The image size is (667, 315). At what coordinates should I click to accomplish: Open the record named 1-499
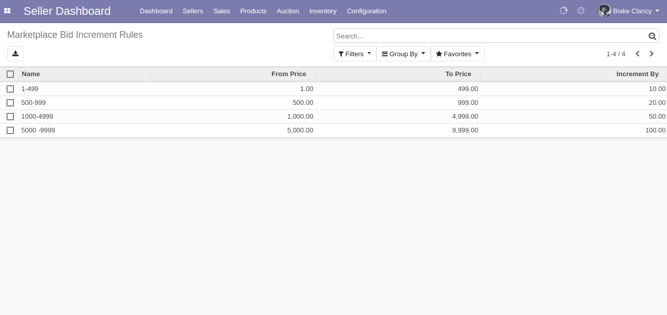pos(30,89)
